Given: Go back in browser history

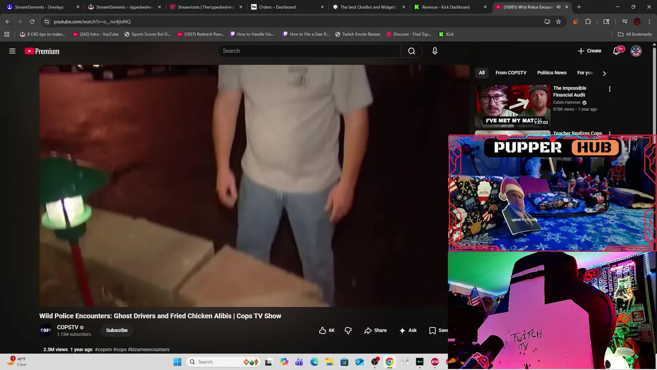Looking at the screenshot, I should (8, 22).
